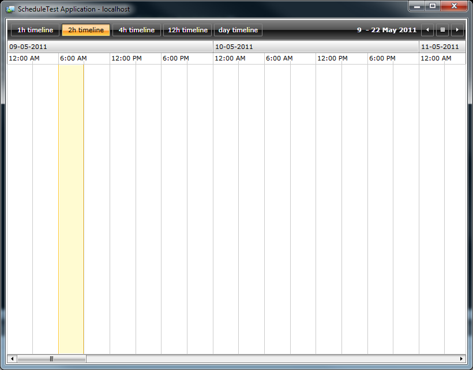Switch to the 4h timeline view
The width and height of the screenshot is (473, 370).
(x=136, y=30)
